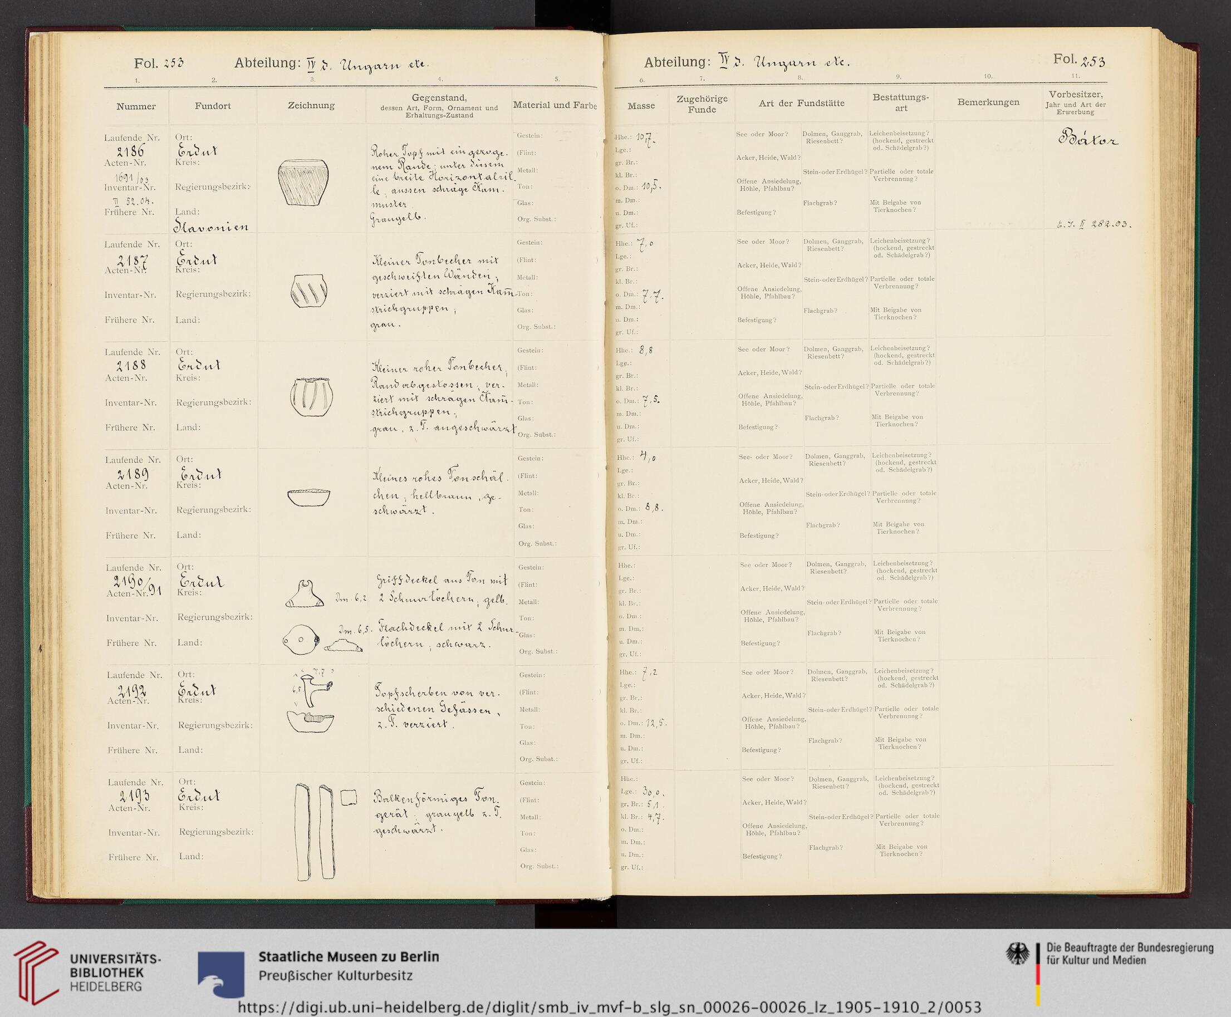Click the 'Roher Topf mit eingezogenem Rande' description
Image resolution: width=1231 pixels, height=1017 pixels.
click(443, 185)
